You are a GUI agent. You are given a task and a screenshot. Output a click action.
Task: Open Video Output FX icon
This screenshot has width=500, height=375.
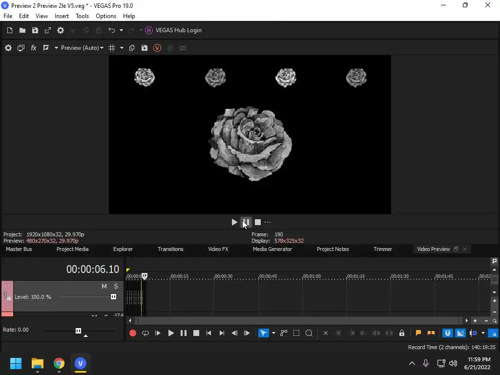click(34, 48)
